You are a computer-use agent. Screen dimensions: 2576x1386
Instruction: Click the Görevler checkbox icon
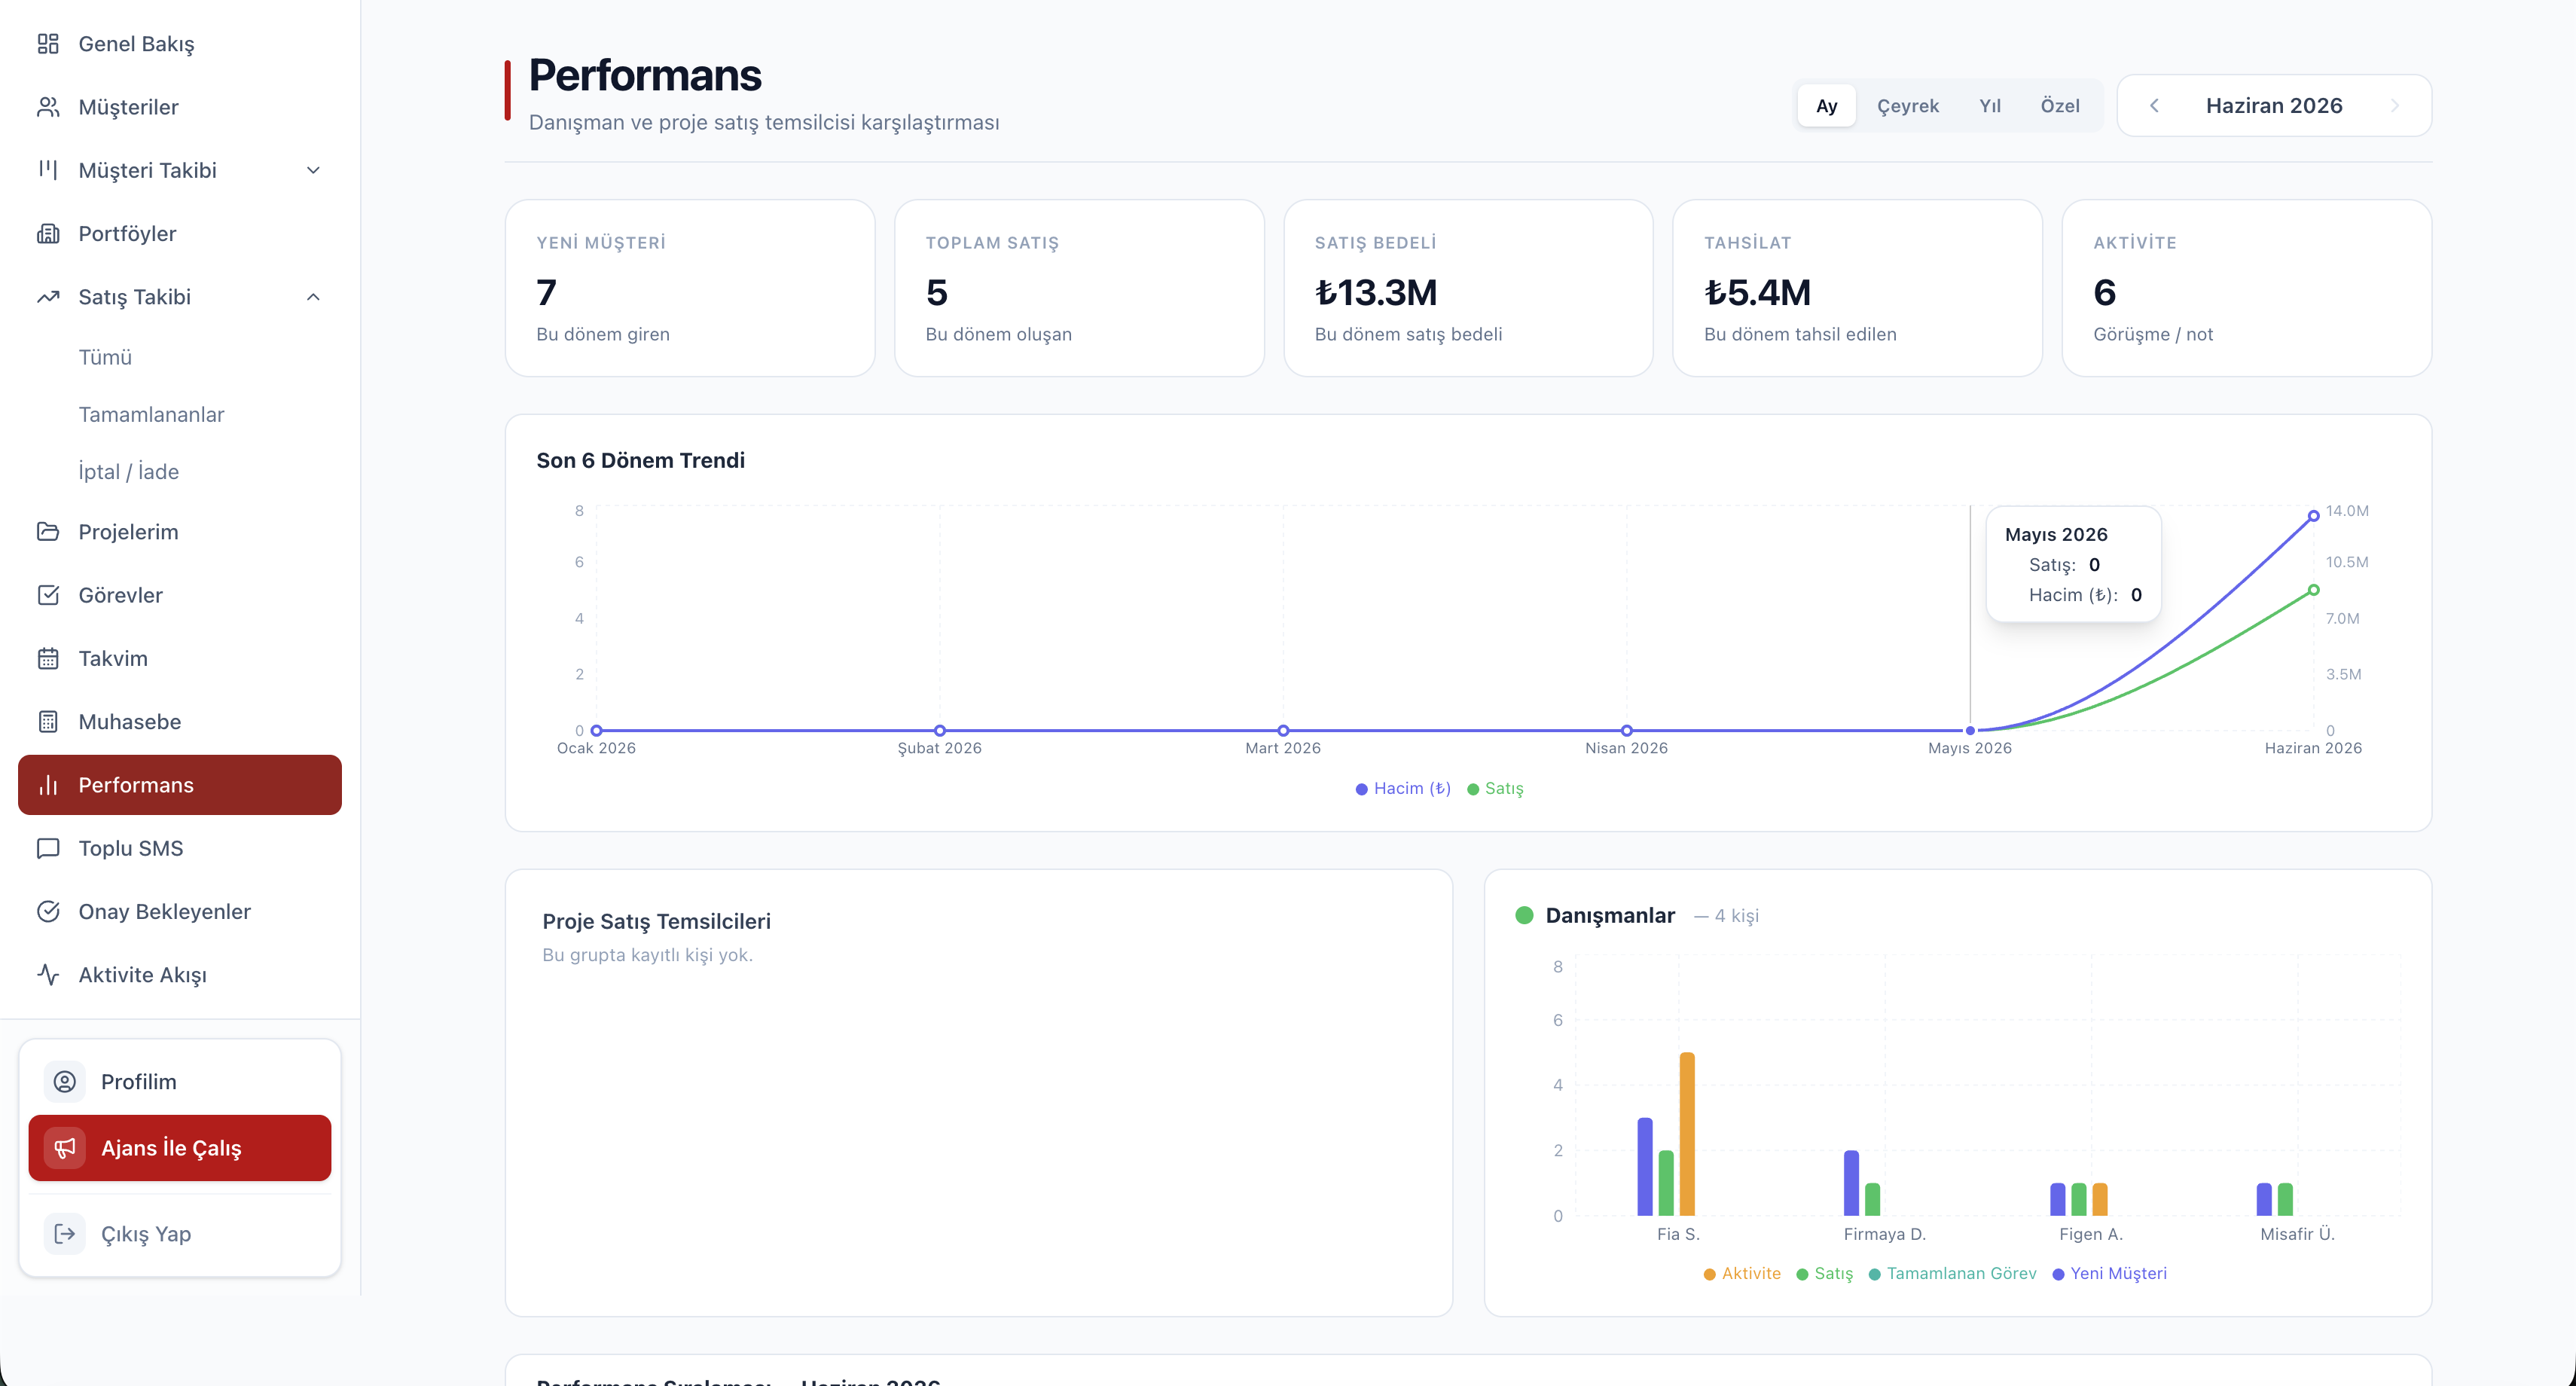coord(48,595)
